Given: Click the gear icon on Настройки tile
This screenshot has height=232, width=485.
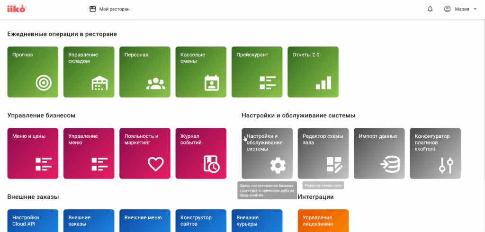Looking at the screenshot, I should [278, 166].
